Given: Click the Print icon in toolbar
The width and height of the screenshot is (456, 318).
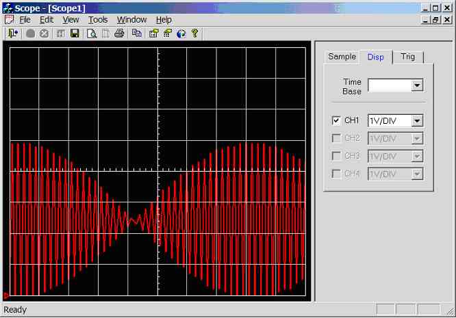Looking at the screenshot, I should (119, 33).
